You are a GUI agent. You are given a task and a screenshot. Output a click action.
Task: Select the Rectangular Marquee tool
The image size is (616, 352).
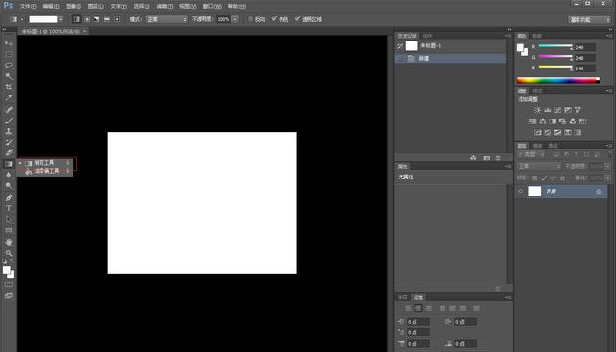pyautogui.click(x=9, y=54)
